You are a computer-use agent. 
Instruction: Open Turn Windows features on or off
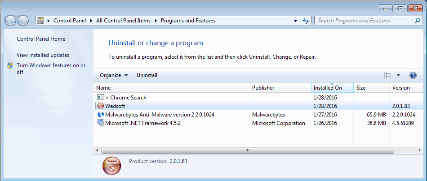pos(51,69)
